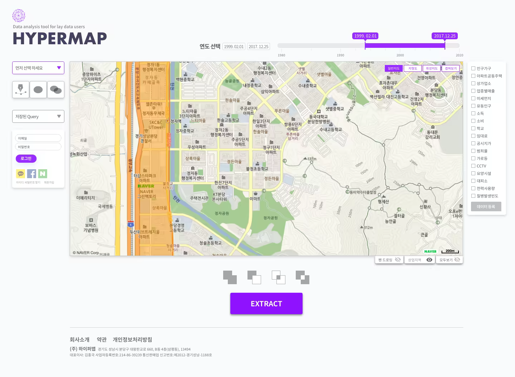Viewport: 515px width, 377px height.
Task: Select the Pen drawing tool
Action: click(20, 89)
